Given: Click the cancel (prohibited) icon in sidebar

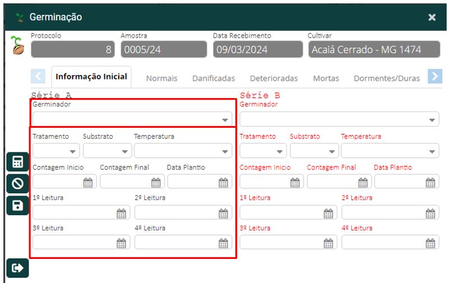Looking at the screenshot, I should click(17, 184).
